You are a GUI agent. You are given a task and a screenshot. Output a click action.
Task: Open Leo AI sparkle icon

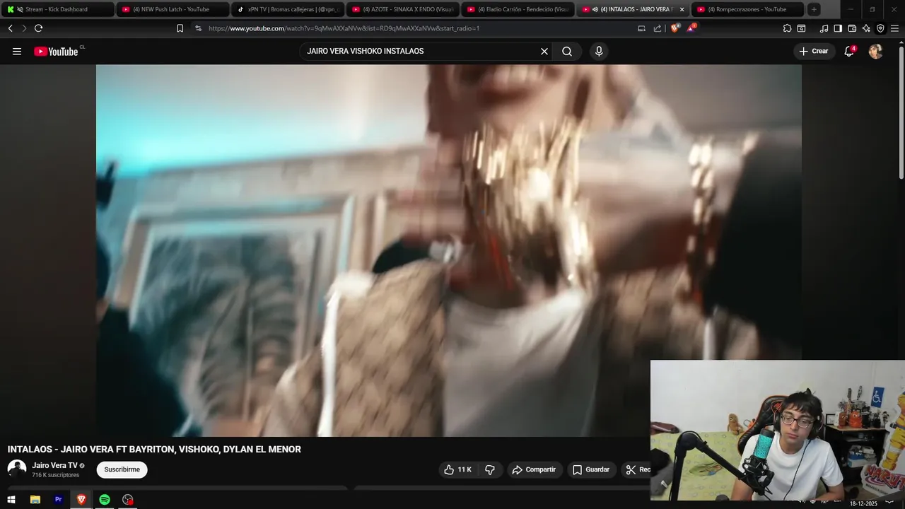(x=866, y=28)
